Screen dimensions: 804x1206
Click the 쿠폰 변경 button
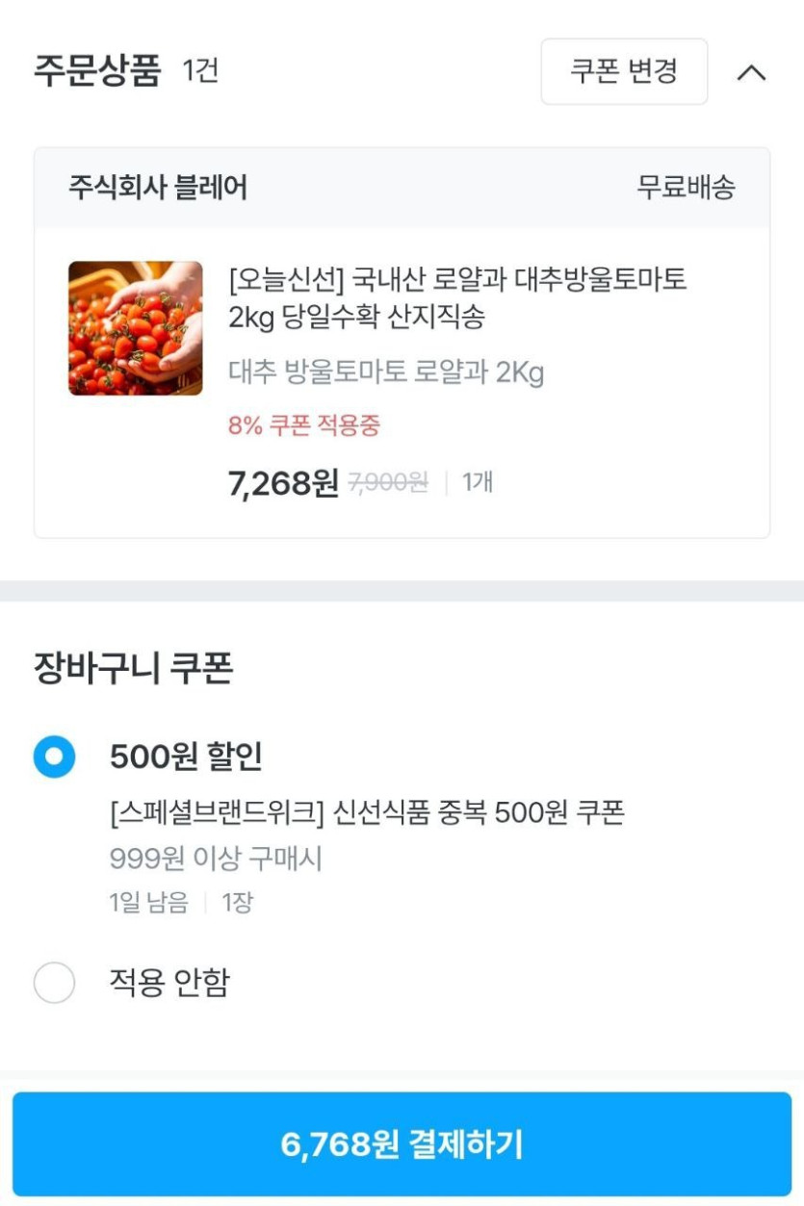point(624,71)
